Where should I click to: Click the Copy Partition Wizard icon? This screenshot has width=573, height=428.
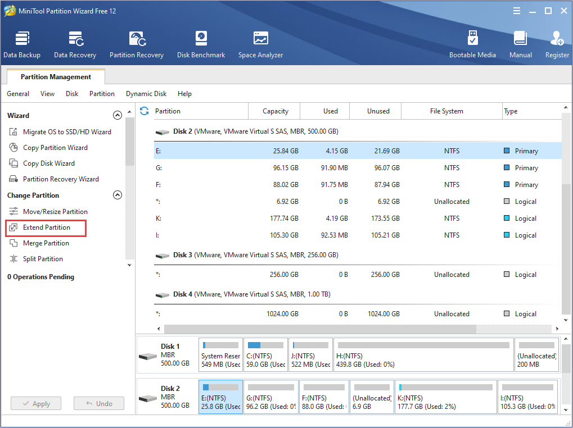coord(13,147)
